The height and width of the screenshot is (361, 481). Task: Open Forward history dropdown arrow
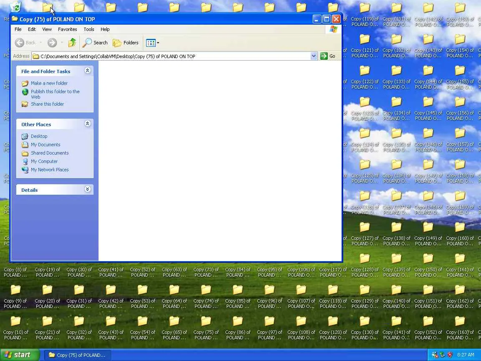click(x=62, y=43)
